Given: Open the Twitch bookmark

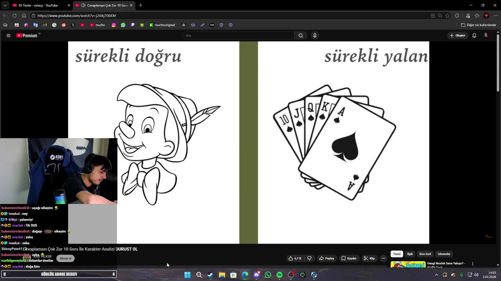Looking at the screenshot, I should [133, 25].
